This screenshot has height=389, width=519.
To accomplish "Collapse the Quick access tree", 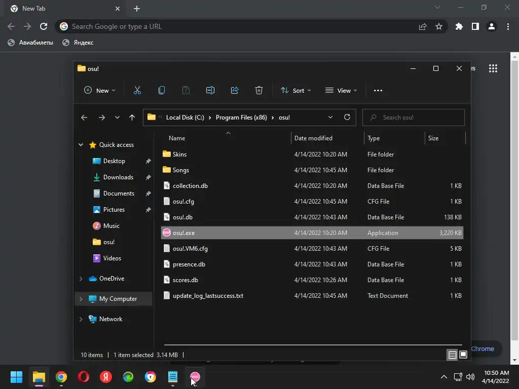I will pyautogui.click(x=81, y=144).
